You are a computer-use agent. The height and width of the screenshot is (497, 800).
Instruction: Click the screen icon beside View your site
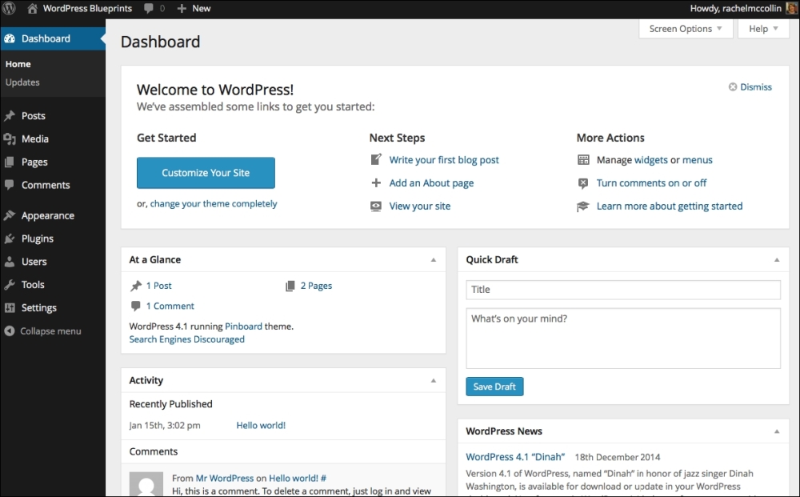point(376,206)
